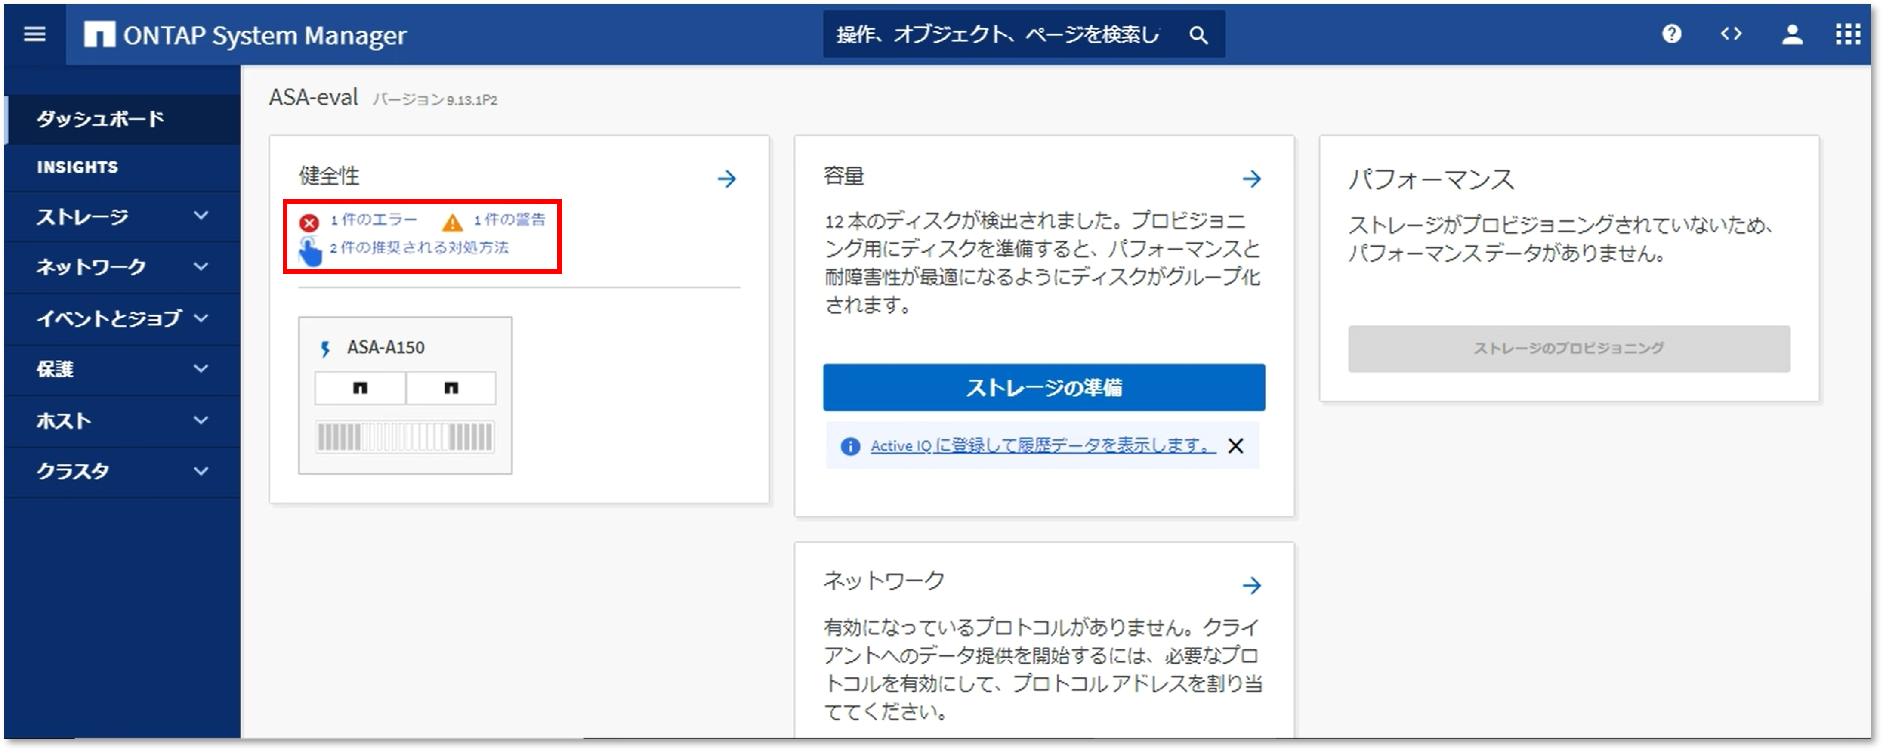Click the disk shelf graphic
Screen dimensions: 1883x751
pyautogui.click(x=405, y=437)
